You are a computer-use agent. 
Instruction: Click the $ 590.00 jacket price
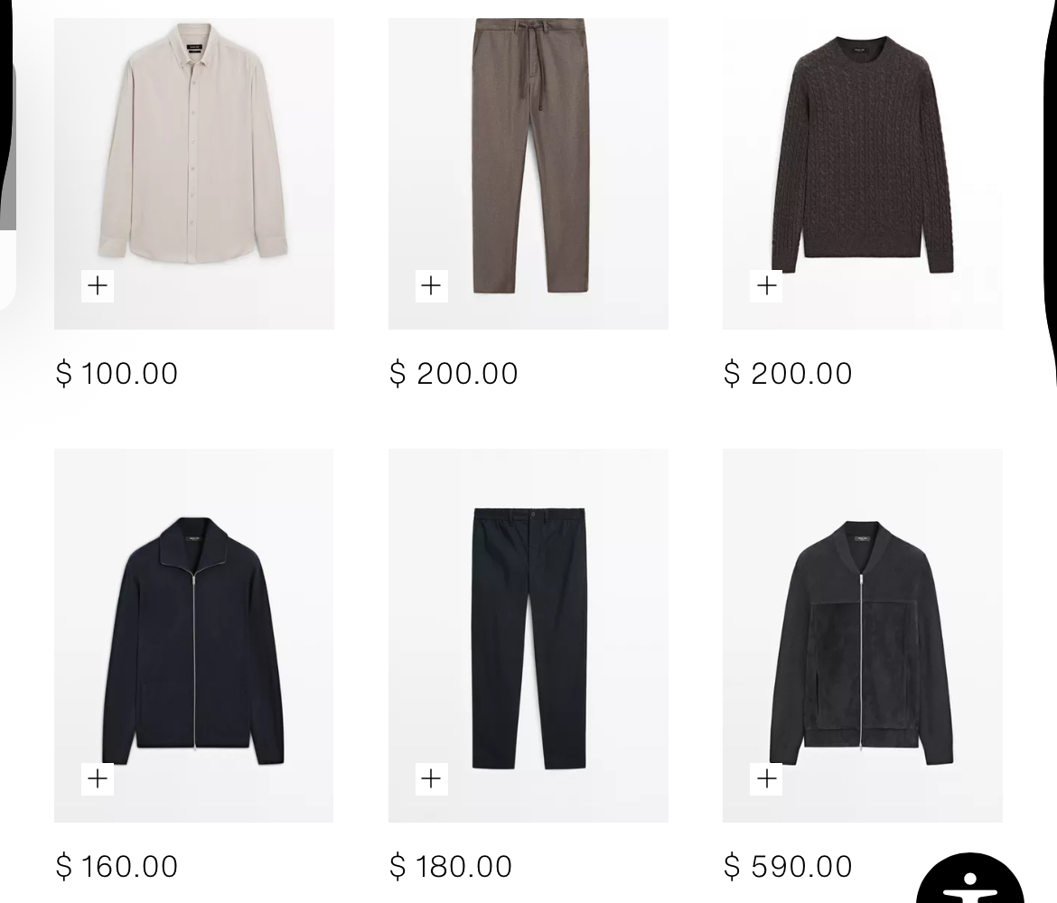click(x=788, y=867)
